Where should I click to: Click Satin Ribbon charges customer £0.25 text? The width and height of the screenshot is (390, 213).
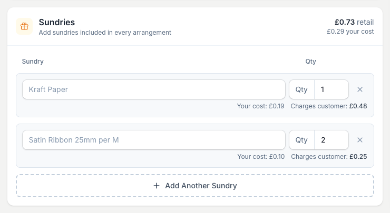click(x=329, y=157)
